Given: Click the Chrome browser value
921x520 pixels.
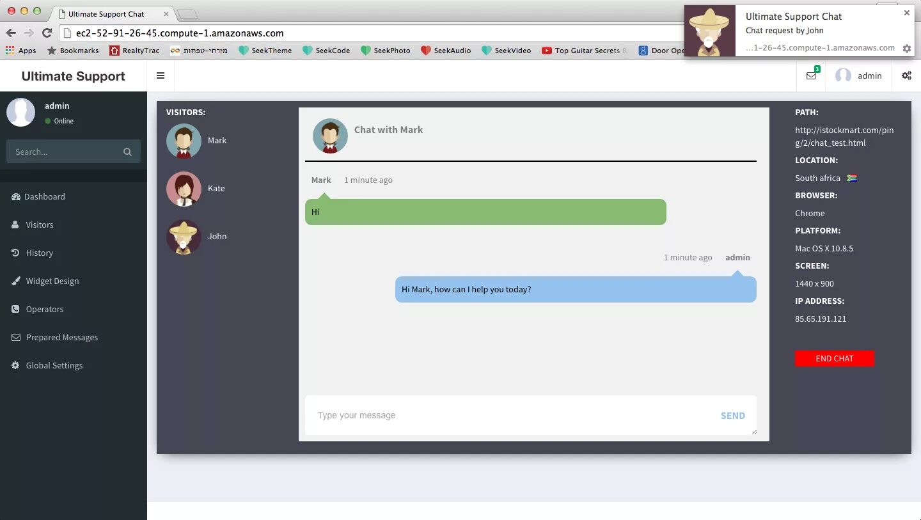Looking at the screenshot, I should (x=810, y=213).
